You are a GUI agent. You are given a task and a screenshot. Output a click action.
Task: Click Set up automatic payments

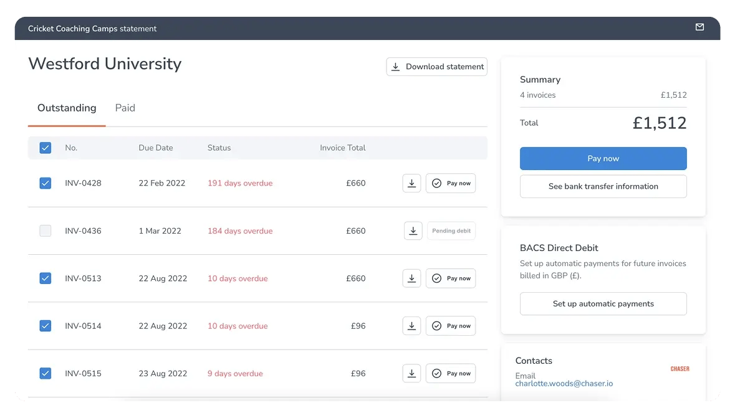click(x=603, y=303)
